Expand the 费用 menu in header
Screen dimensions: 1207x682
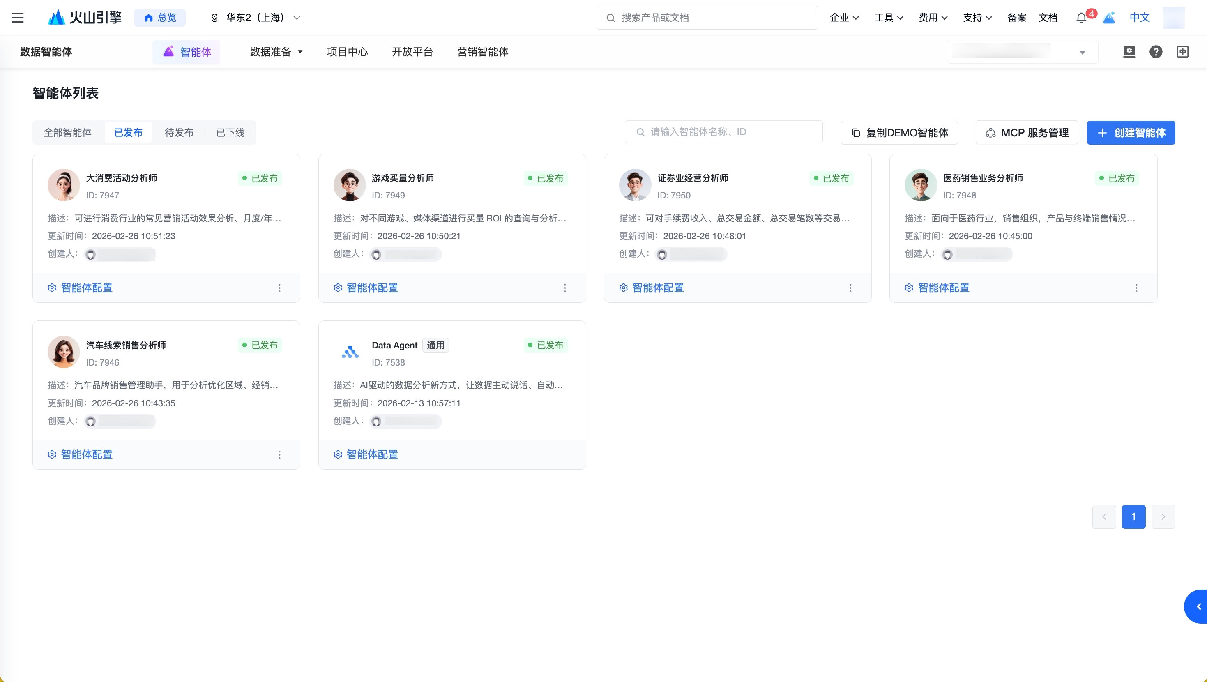933,18
